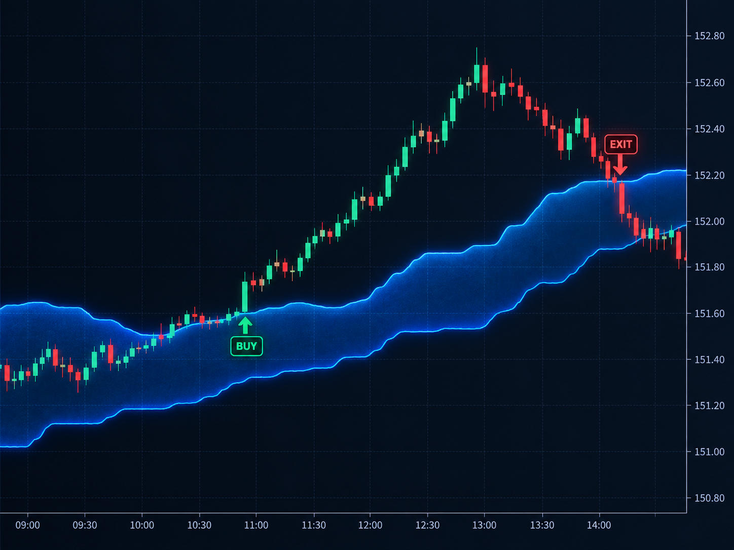The height and width of the screenshot is (550, 734).
Task: Pick the 151.40 price axis value
Action: (x=709, y=360)
